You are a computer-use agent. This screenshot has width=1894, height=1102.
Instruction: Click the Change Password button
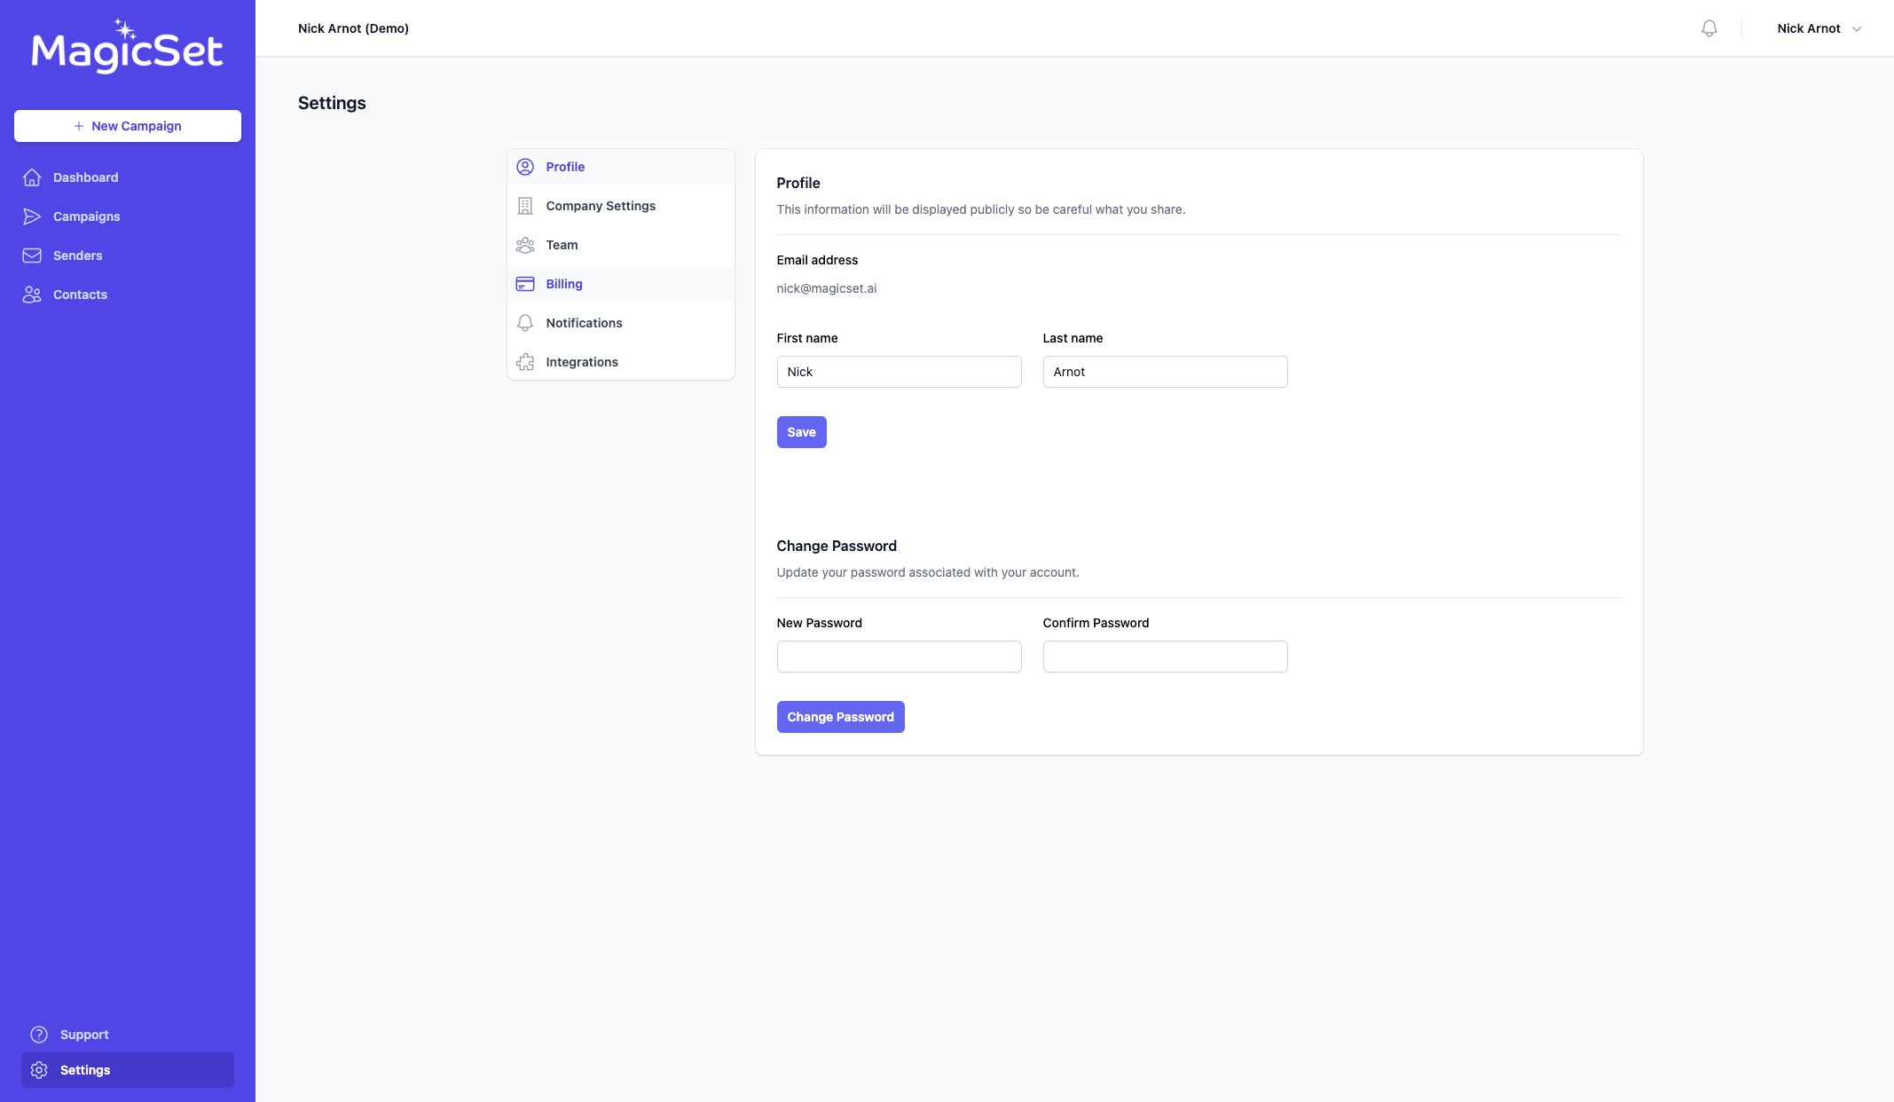(x=840, y=717)
